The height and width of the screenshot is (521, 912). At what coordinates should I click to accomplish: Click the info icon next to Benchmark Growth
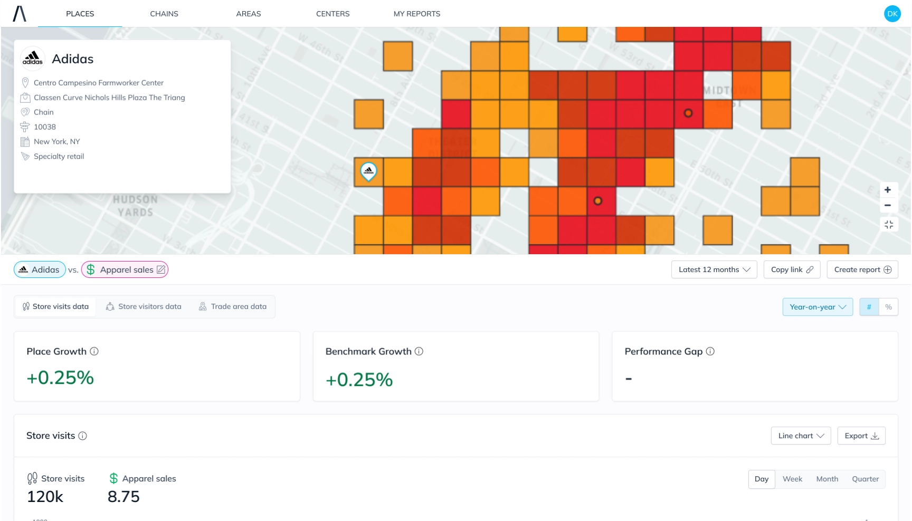419,351
